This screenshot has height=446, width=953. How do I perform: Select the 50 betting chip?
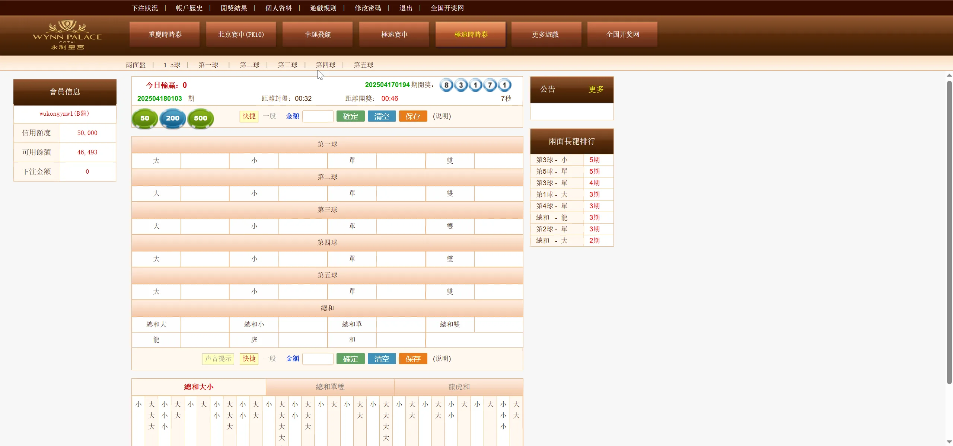(x=144, y=118)
